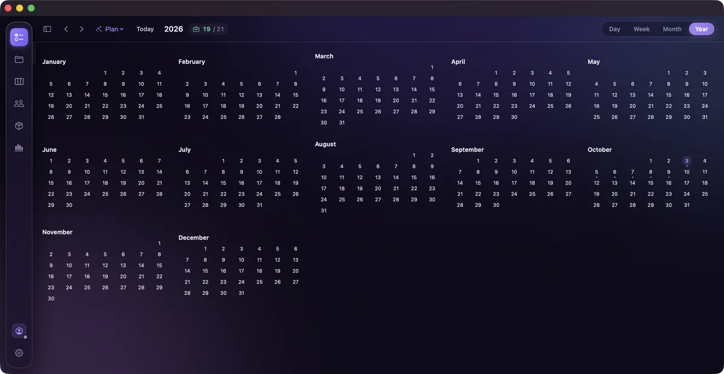Open the board columns view in sidebar

(x=19, y=81)
